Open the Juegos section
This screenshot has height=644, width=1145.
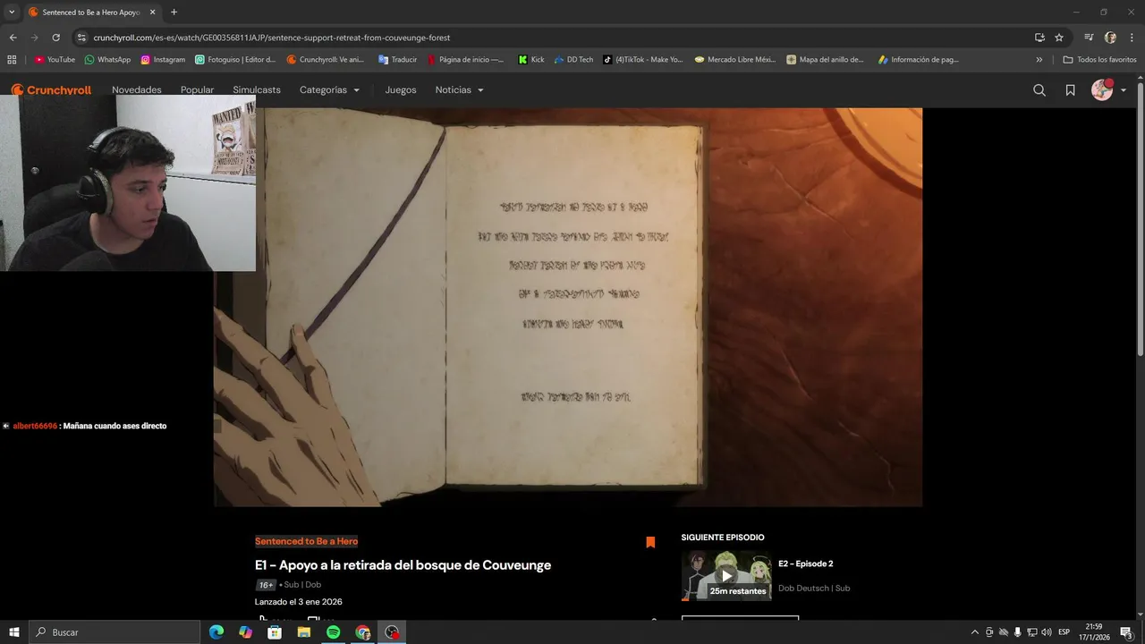click(x=401, y=90)
